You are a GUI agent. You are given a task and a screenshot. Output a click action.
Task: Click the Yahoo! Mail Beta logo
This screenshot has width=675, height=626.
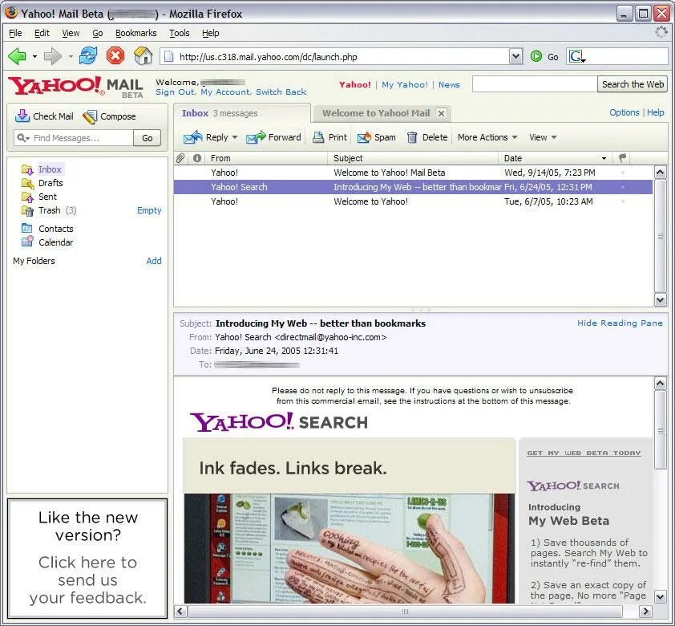[x=76, y=87]
